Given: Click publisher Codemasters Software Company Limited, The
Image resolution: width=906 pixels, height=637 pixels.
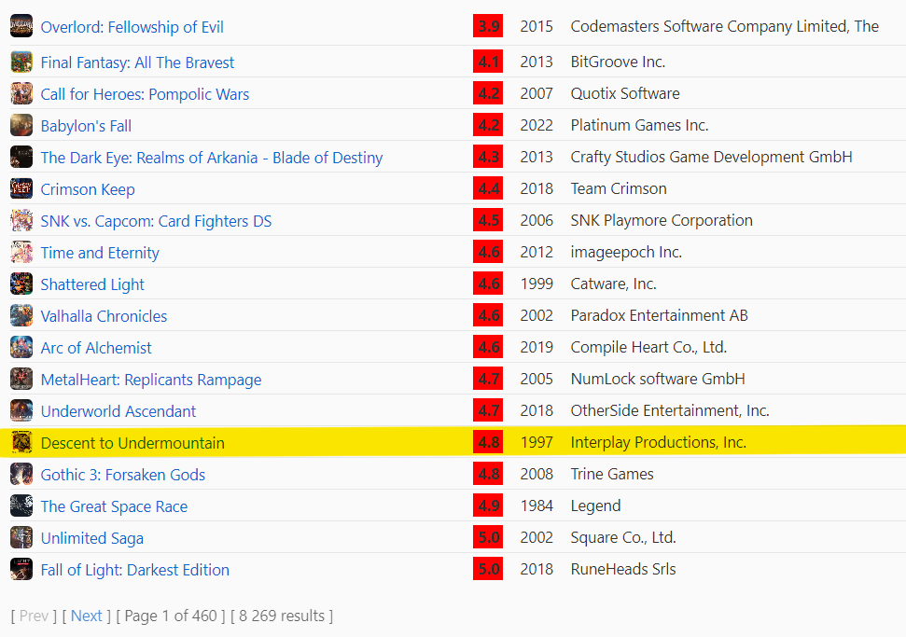Looking at the screenshot, I should click(x=725, y=26).
